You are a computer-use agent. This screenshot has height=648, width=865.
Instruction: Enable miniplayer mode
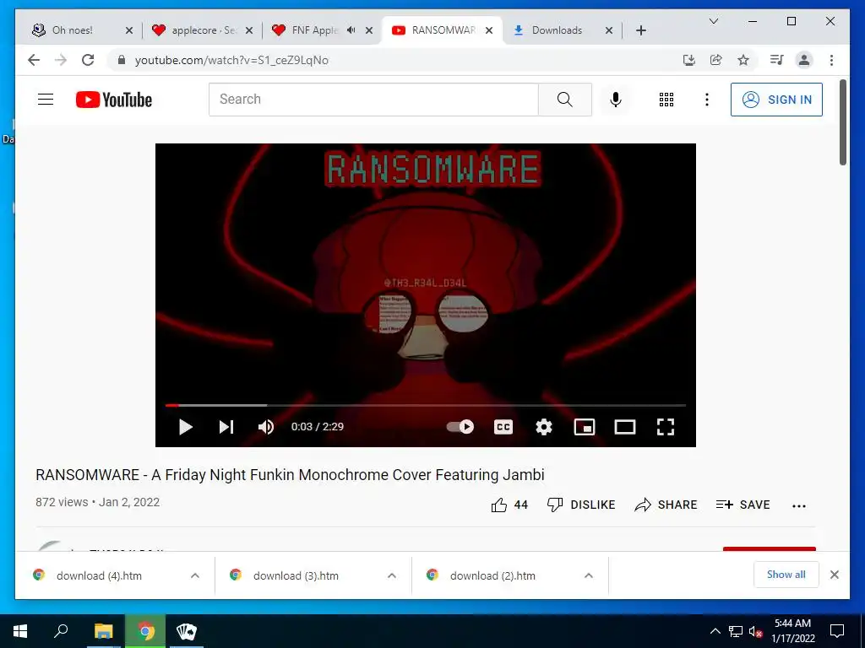pyautogui.click(x=585, y=426)
